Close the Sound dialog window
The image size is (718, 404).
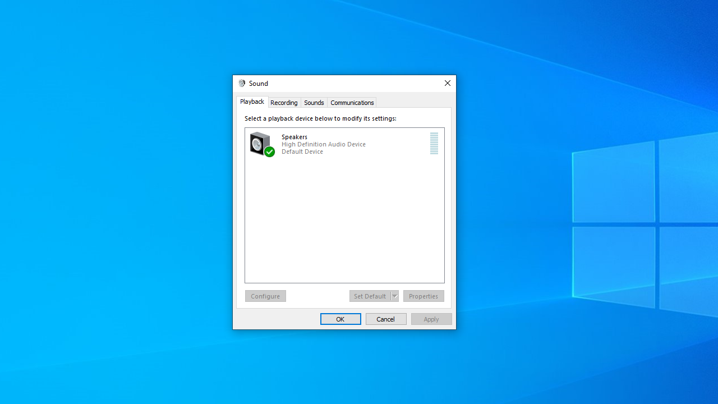pyautogui.click(x=447, y=83)
